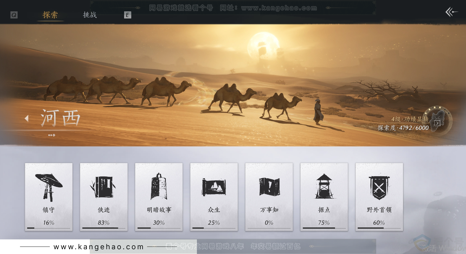The width and height of the screenshot is (466, 254).
Task: Go to previous region with left arrow
Action: (x=27, y=118)
